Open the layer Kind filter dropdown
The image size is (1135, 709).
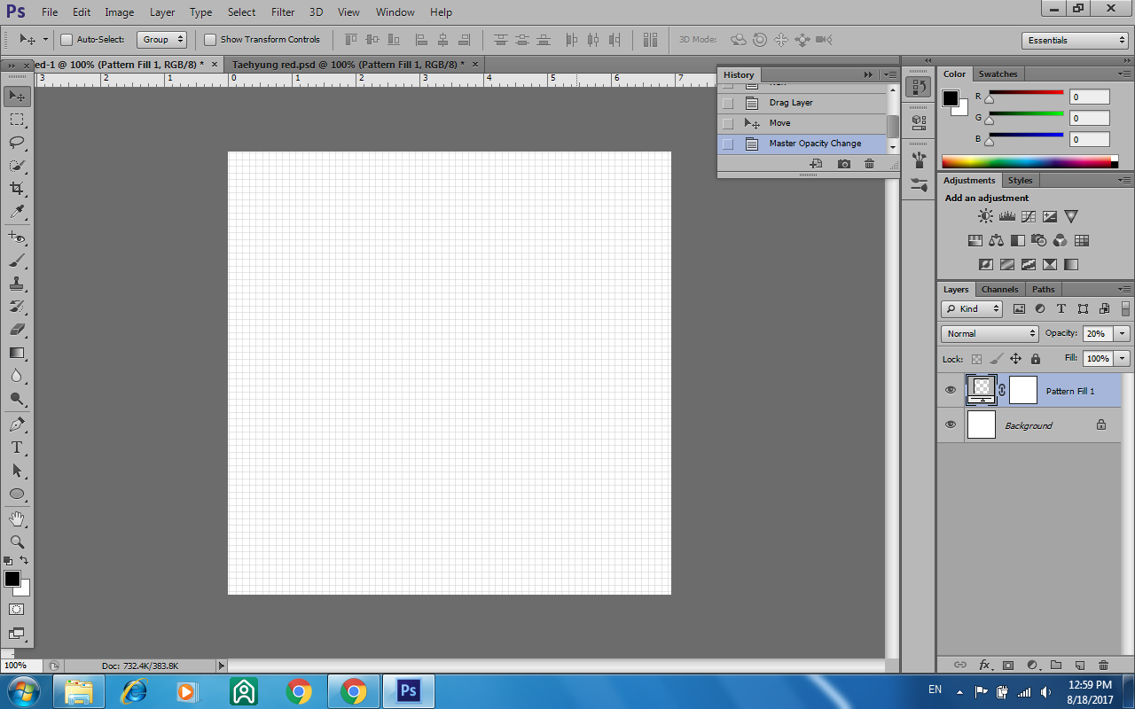pyautogui.click(x=972, y=308)
